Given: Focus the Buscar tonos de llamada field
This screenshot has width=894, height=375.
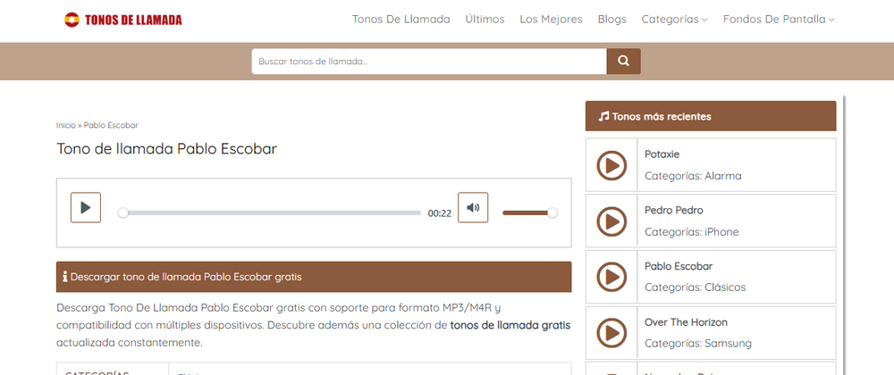Looking at the screenshot, I should pyautogui.click(x=429, y=61).
